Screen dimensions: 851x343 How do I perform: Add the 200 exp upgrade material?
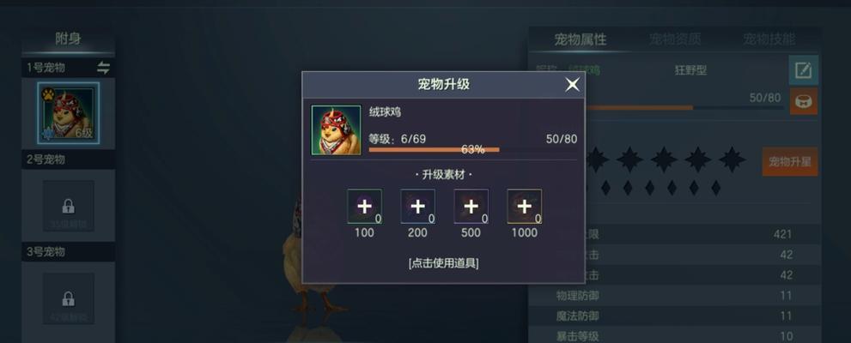(417, 207)
